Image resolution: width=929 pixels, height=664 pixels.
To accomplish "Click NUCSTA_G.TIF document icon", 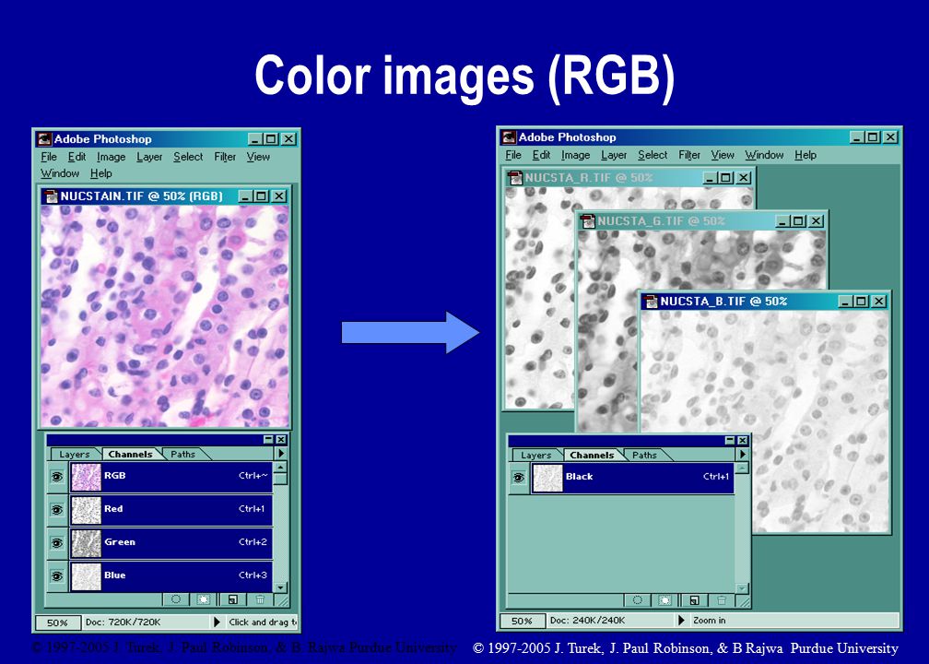I will click(588, 221).
